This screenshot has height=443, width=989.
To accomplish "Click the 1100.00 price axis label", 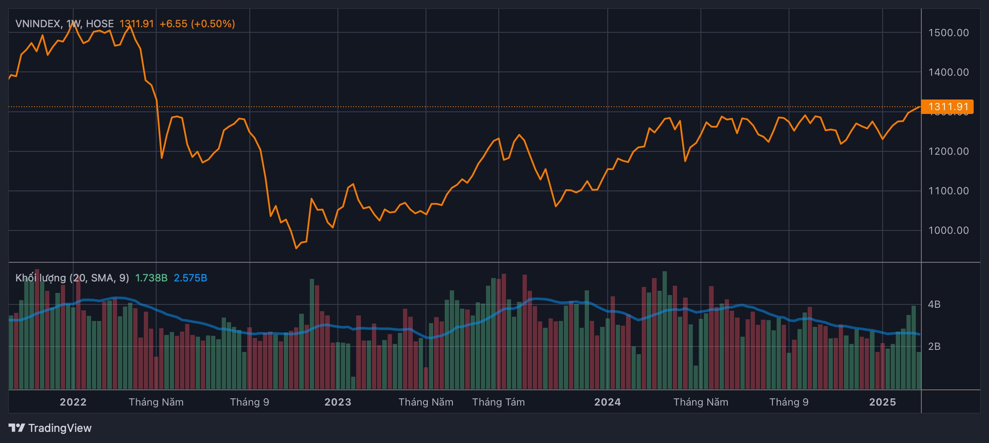I will click(x=948, y=190).
